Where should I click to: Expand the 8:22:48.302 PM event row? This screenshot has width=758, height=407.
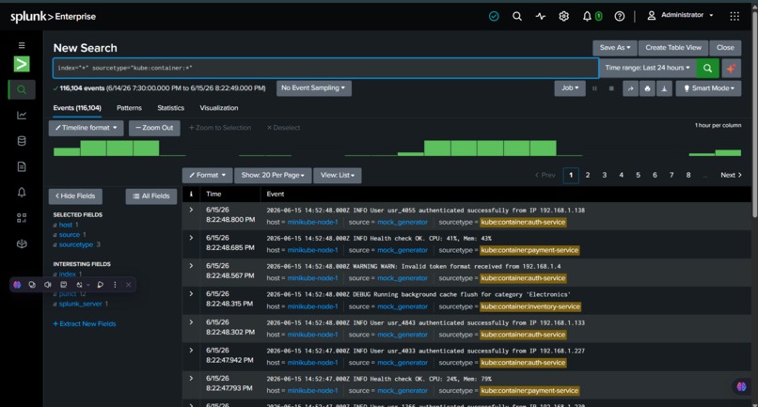click(191, 321)
